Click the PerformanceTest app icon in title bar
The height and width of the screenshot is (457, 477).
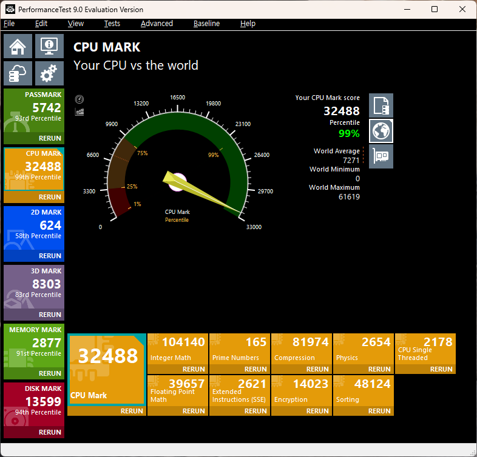point(10,9)
